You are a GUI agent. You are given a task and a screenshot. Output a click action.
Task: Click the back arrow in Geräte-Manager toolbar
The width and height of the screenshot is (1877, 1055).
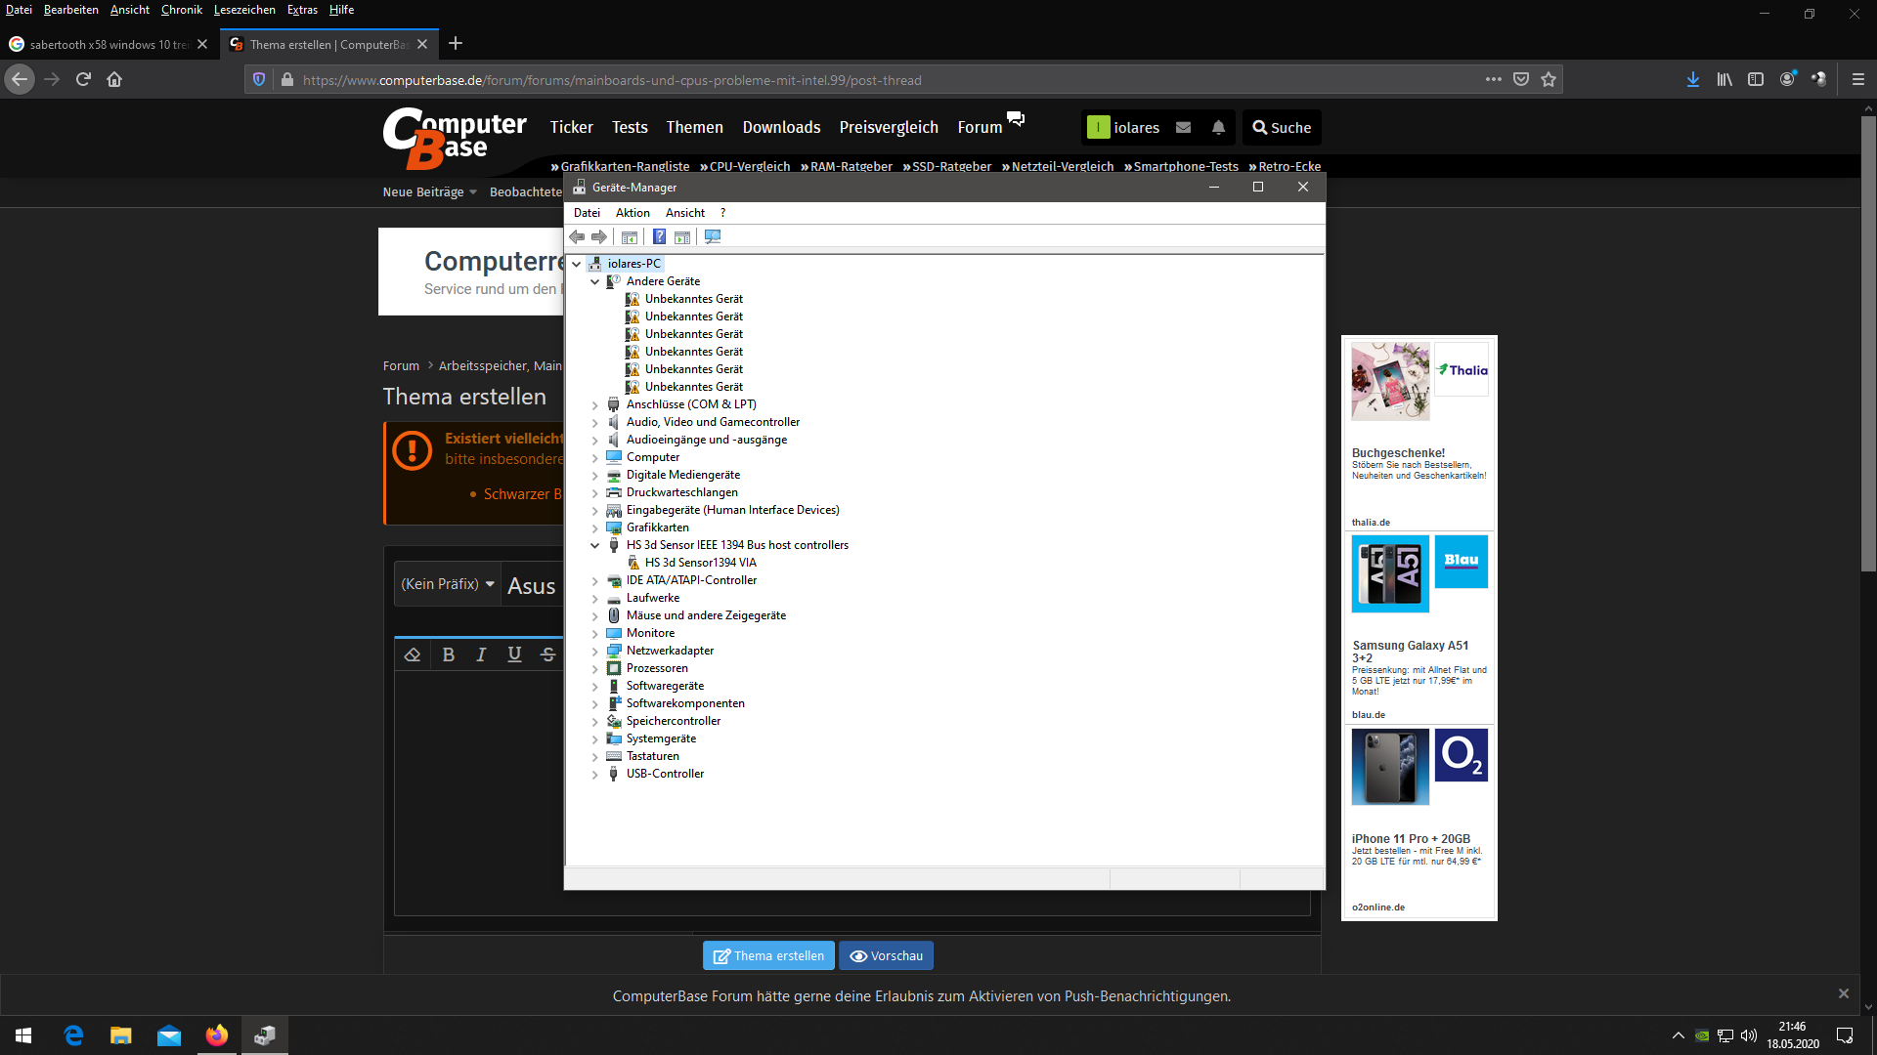coord(577,237)
